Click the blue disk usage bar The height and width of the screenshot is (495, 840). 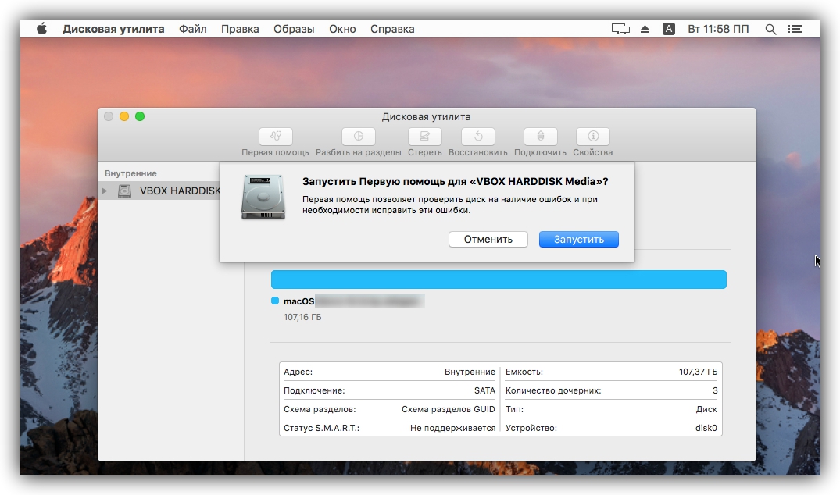tap(499, 280)
